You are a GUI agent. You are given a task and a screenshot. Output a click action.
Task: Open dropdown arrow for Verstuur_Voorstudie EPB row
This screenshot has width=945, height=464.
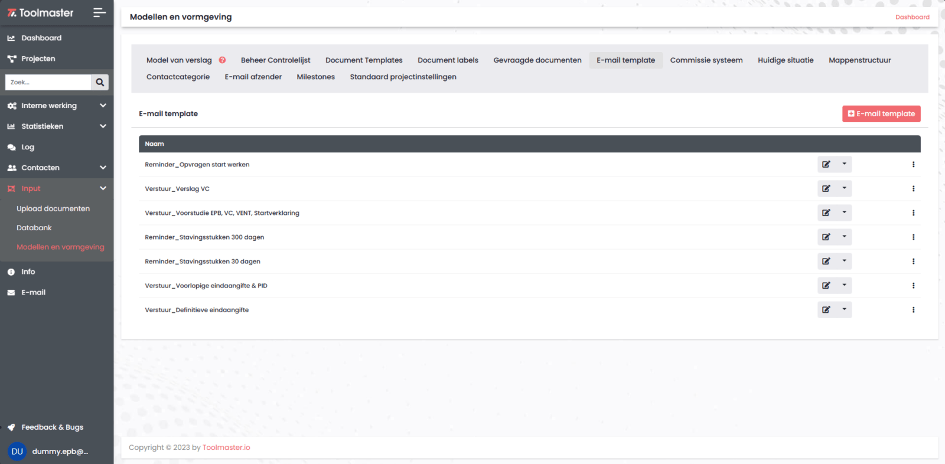[844, 213]
